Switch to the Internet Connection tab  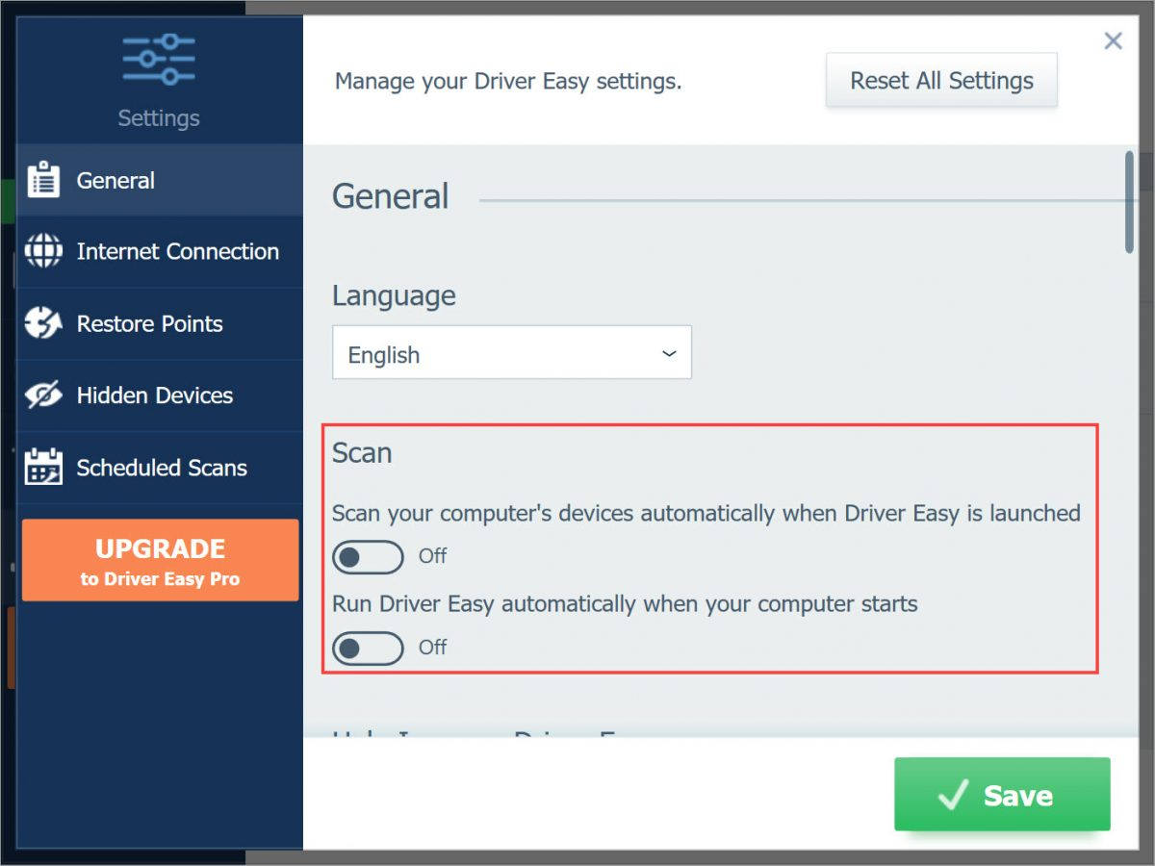[x=160, y=251]
